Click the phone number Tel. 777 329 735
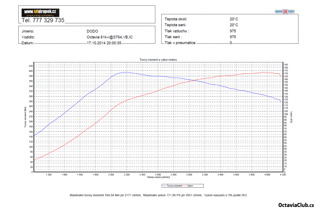Screen dimensions: 316x209 coord(43,20)
